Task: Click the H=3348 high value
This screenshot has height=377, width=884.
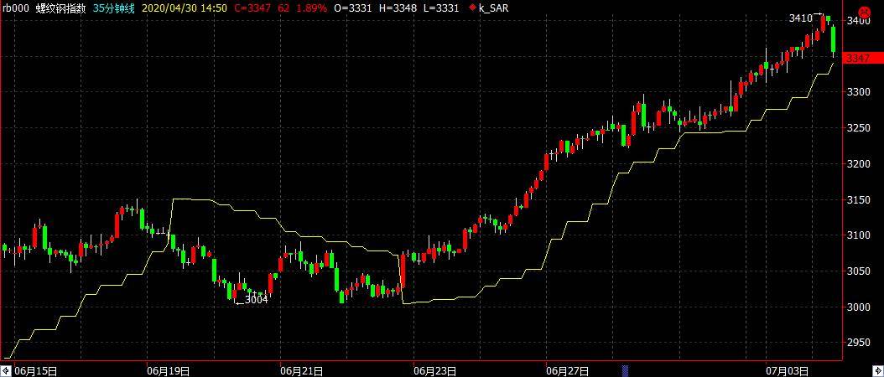Action: [398, 8]
